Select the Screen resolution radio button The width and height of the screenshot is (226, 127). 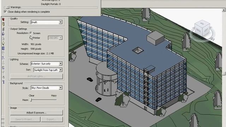pyautogui.click(x=31, y=33)
